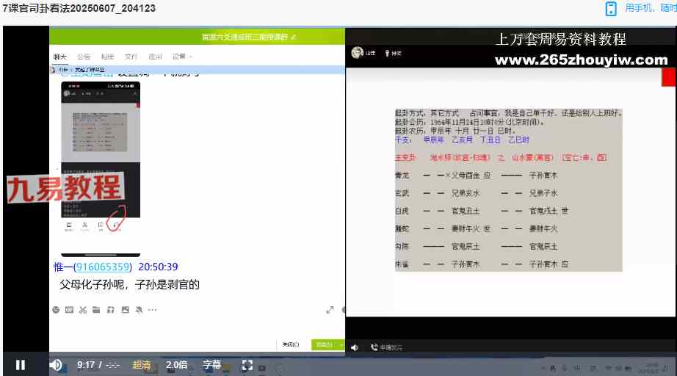The width and height of the screenshot is (677, 376).
Task: Click the green send button
Action: tap(322, 344)
